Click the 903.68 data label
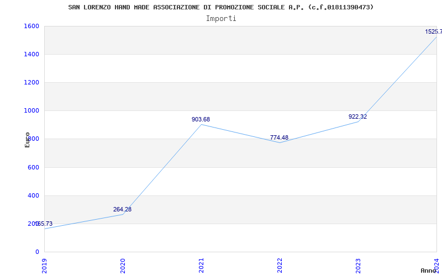The height and width of the screenshot is (276, 442). click(201, 119)
